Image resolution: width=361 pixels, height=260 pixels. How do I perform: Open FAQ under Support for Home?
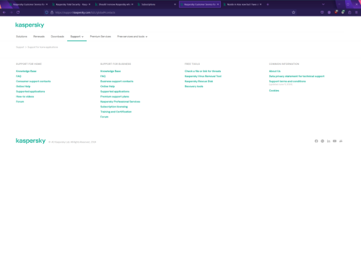(x=19, y=76)
